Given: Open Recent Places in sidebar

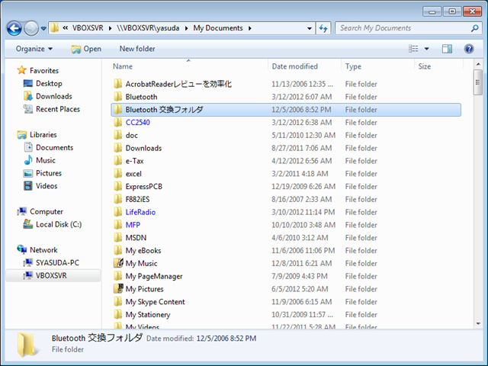Looking at the screenshot, I should 58,109.
